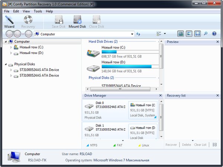Screen dimensions: 223x167
Task: Click the FAT legend marker
Action: point(114,145)
